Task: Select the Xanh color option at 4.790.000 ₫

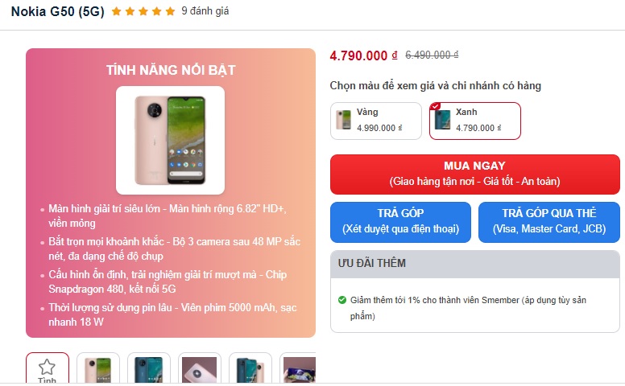Action: (475, 121)
